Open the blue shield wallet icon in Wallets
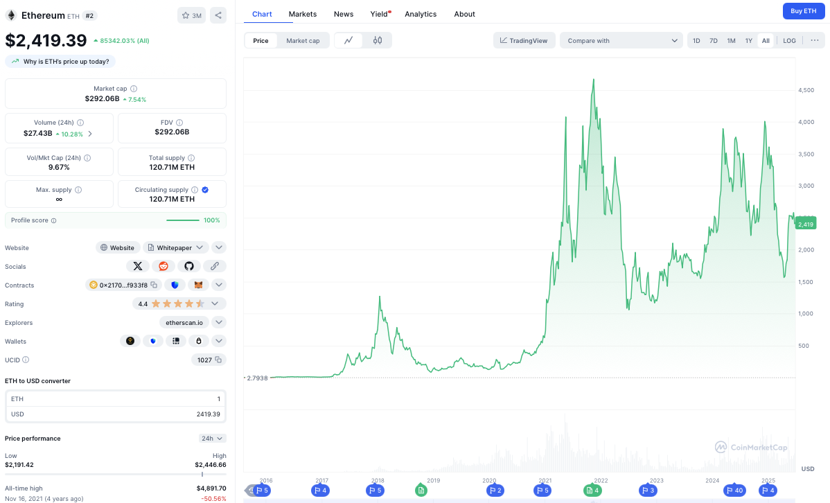Viewport: 830px width, 503px height. pyautogui.click(x=153, y=341)
